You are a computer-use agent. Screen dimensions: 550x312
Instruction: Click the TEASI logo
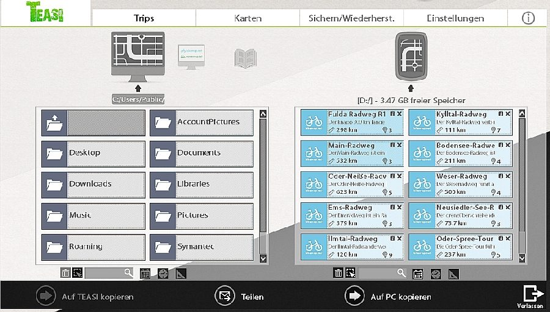[x=45, y=12]
